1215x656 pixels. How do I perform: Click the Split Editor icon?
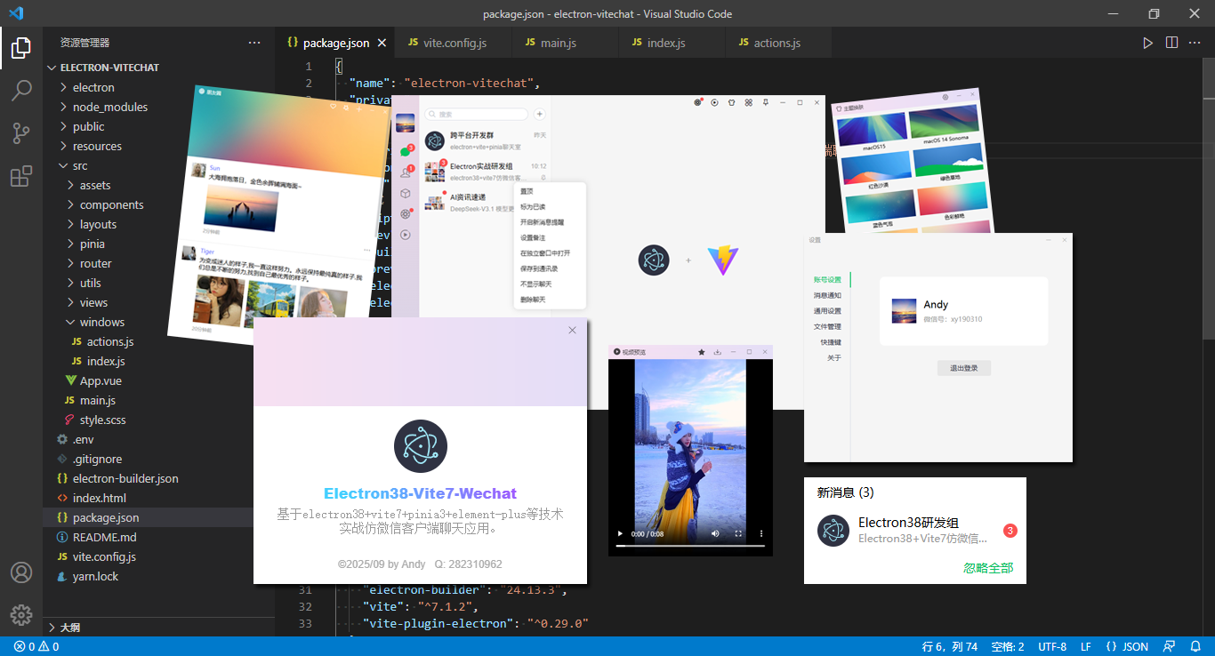1171,43
